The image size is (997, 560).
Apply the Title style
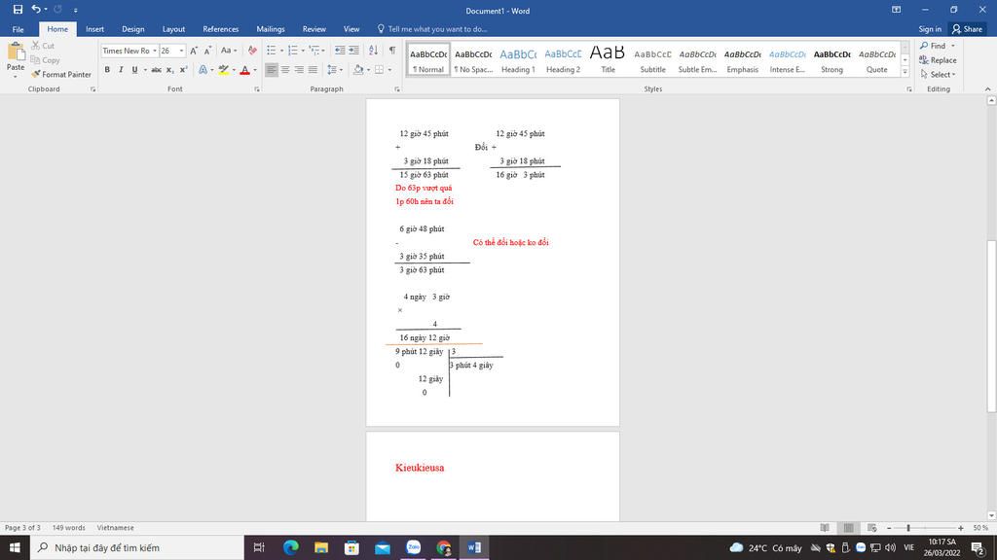608,59
